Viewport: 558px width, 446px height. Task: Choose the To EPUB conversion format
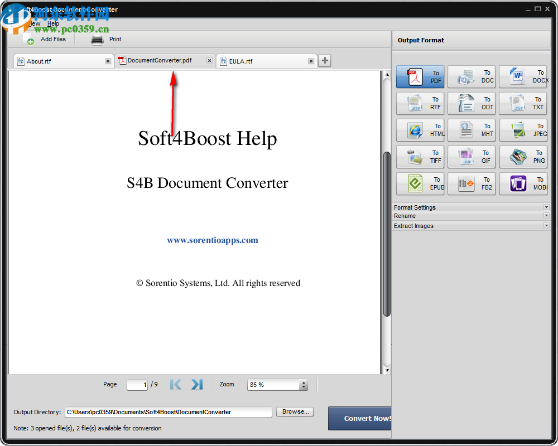coord(420,183)
